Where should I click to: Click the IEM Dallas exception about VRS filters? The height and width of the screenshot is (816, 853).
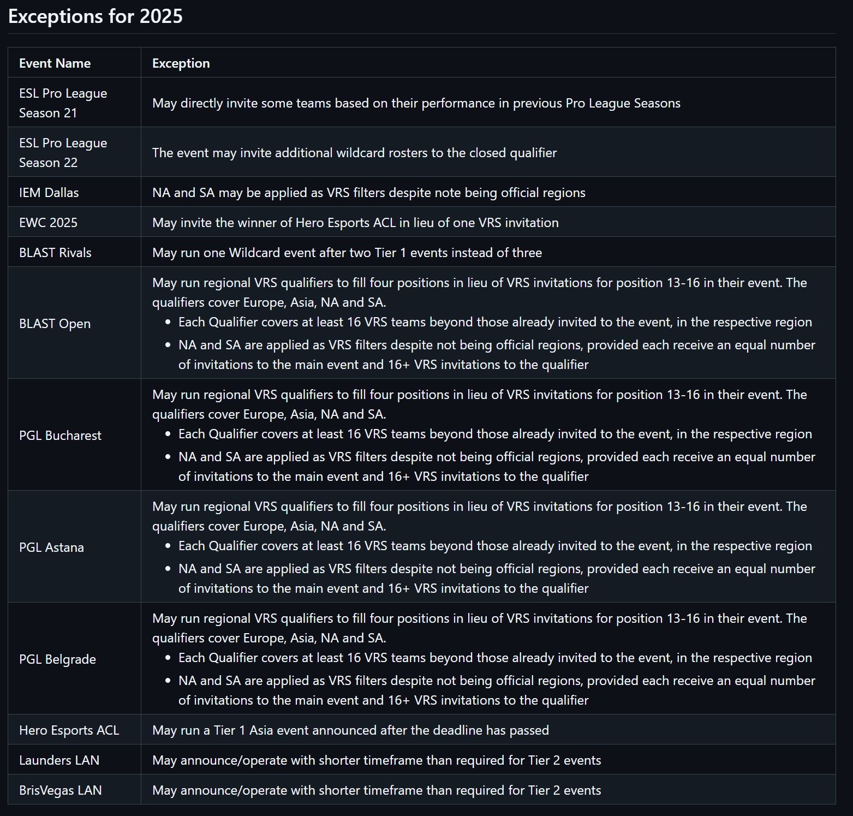point(368,193)
